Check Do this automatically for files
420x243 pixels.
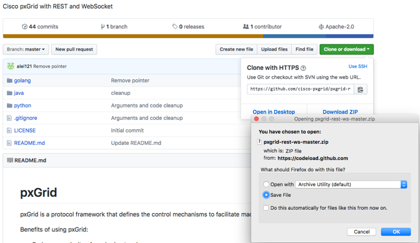coord(266,207)
